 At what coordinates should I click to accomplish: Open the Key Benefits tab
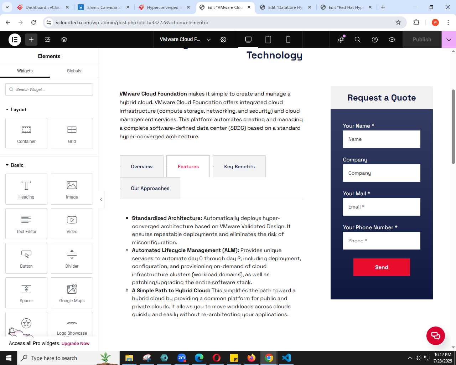click(x=239, y=166)
